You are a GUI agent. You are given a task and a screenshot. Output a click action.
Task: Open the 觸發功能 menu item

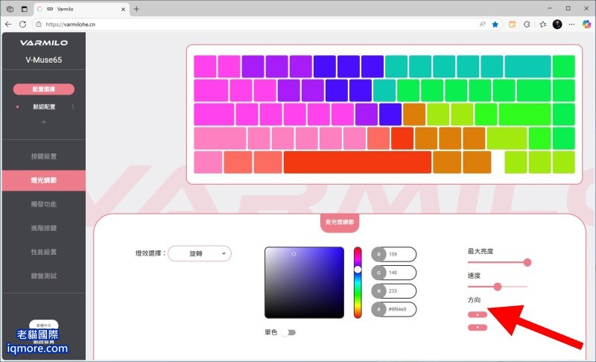pyautogui.click(x=44, y=204)
